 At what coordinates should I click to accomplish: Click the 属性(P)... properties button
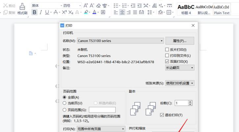(180, 41)
